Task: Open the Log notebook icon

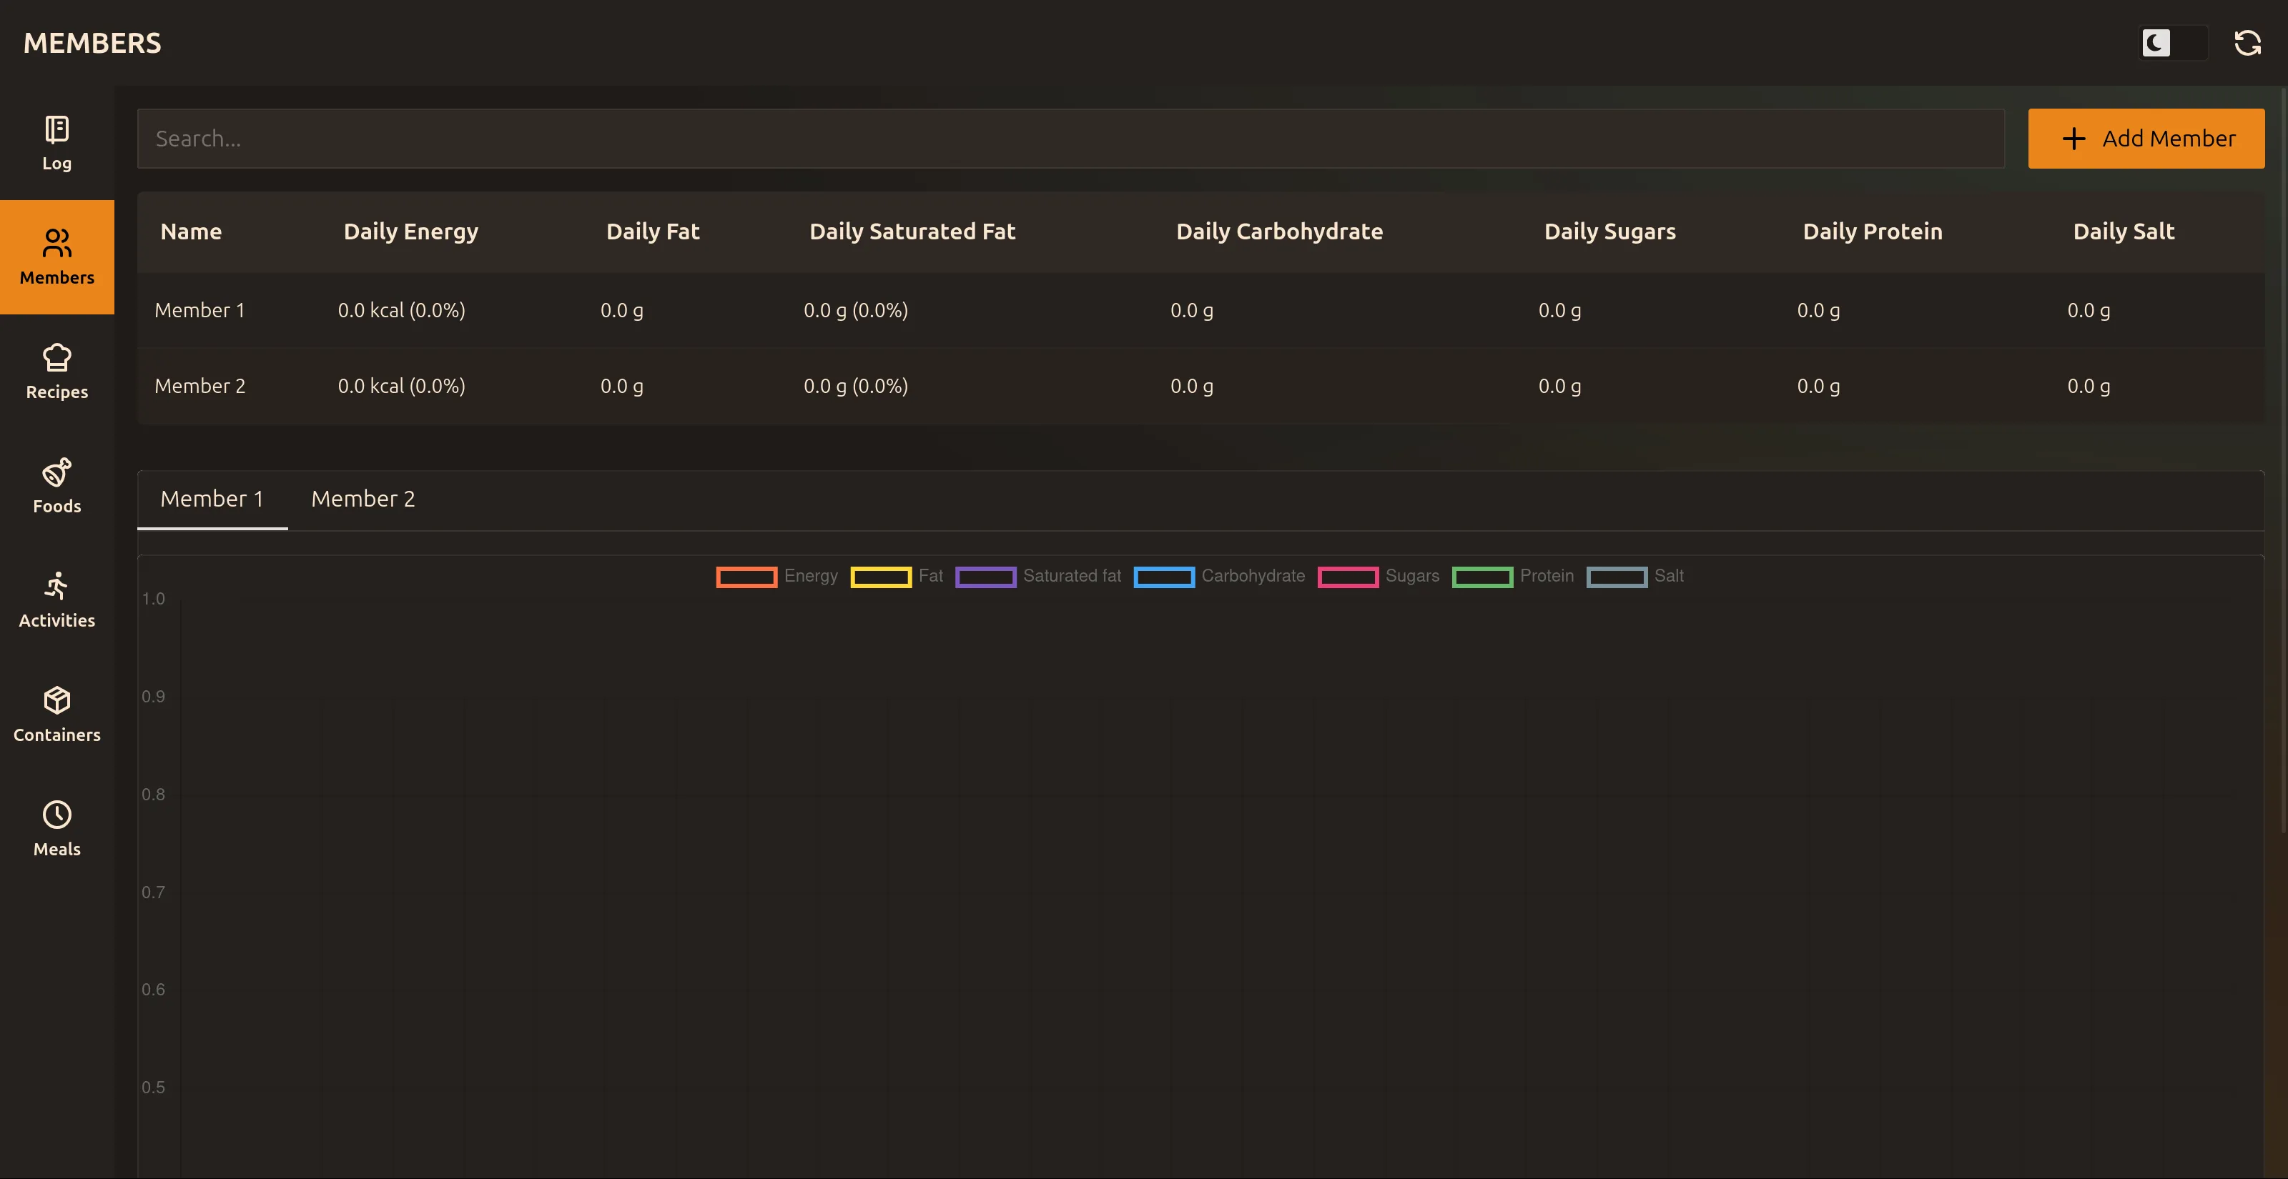Action: (57, 131)
